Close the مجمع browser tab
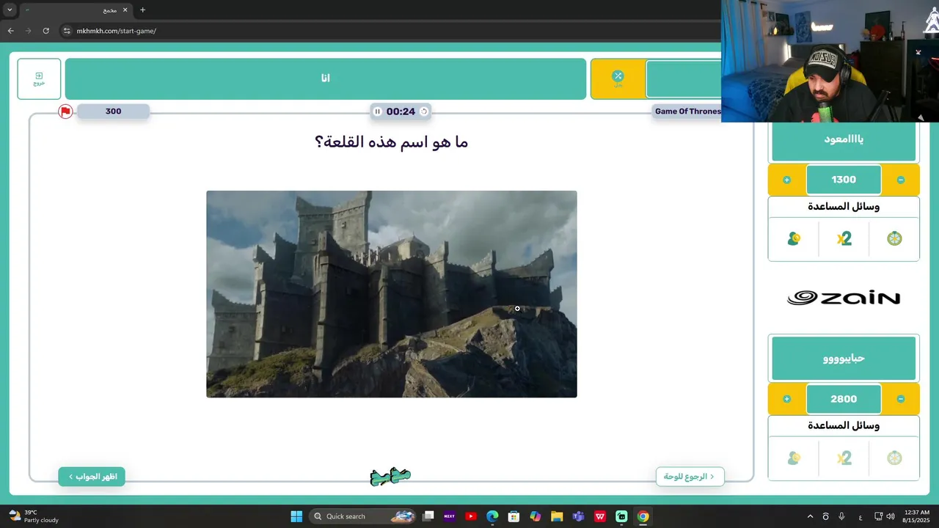This screenshot has width=939, height=528. [125, 10]
